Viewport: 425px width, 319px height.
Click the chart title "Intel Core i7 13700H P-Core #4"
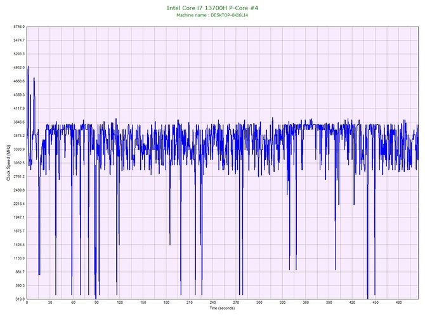[x=213, y=8]
